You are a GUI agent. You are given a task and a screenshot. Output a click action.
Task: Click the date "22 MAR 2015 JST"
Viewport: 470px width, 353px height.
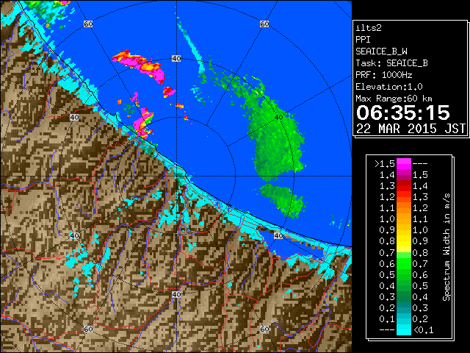(x=411, y=129)
